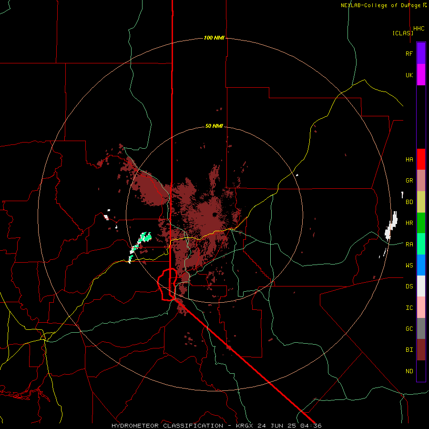Click the BI brown legend swatch

point(421,350)
